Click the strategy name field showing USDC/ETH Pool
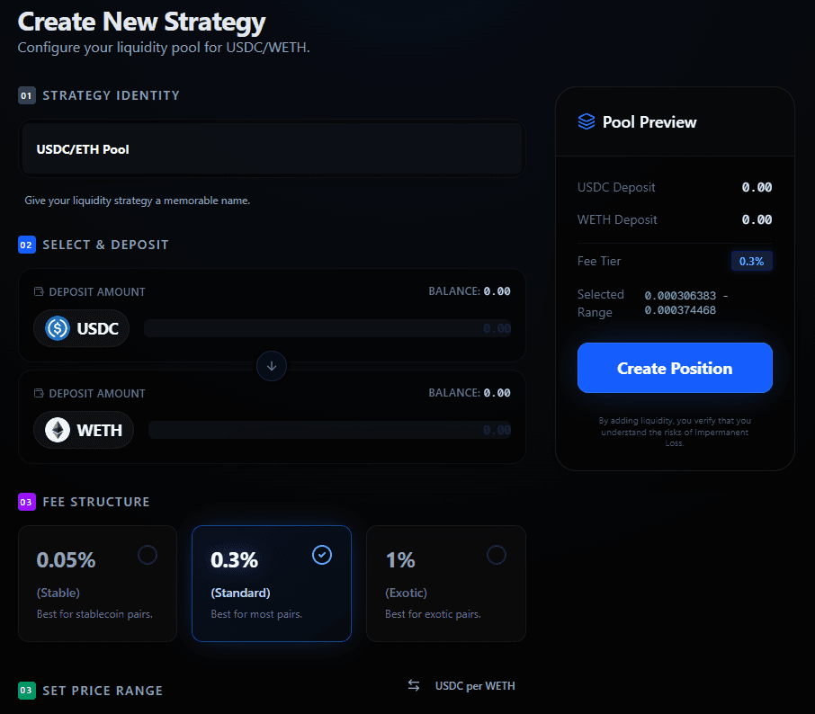This screenshot has height=714, width=815. point(272,147)
